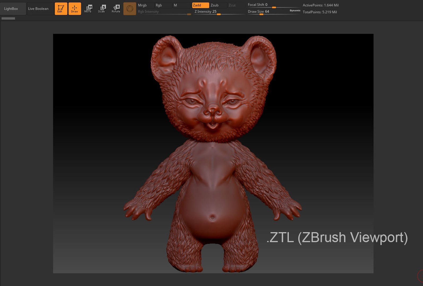Click the Gizmo 3D sphere icon
Screen dimensions: 423x286
130,9
